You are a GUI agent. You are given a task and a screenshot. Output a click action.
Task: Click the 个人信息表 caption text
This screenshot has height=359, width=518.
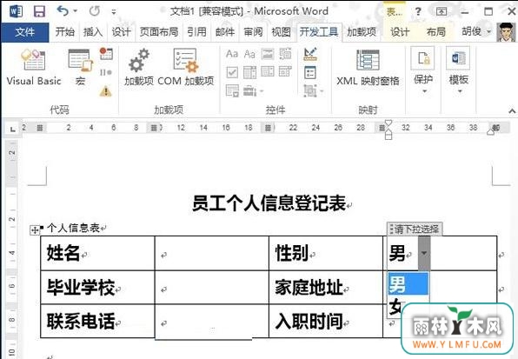(x=73, y=228)
